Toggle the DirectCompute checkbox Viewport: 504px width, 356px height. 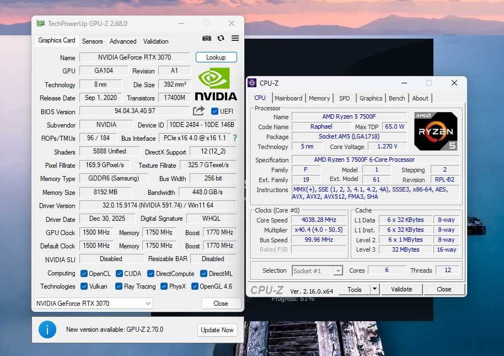point(151,273)
